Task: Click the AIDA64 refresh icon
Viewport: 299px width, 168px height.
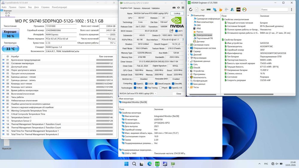Action: pyautogui.click(x=191, y=10)
